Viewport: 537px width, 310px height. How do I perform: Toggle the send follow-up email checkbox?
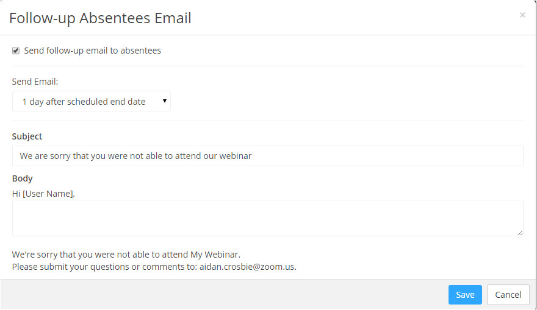click(x=16, y=51)
